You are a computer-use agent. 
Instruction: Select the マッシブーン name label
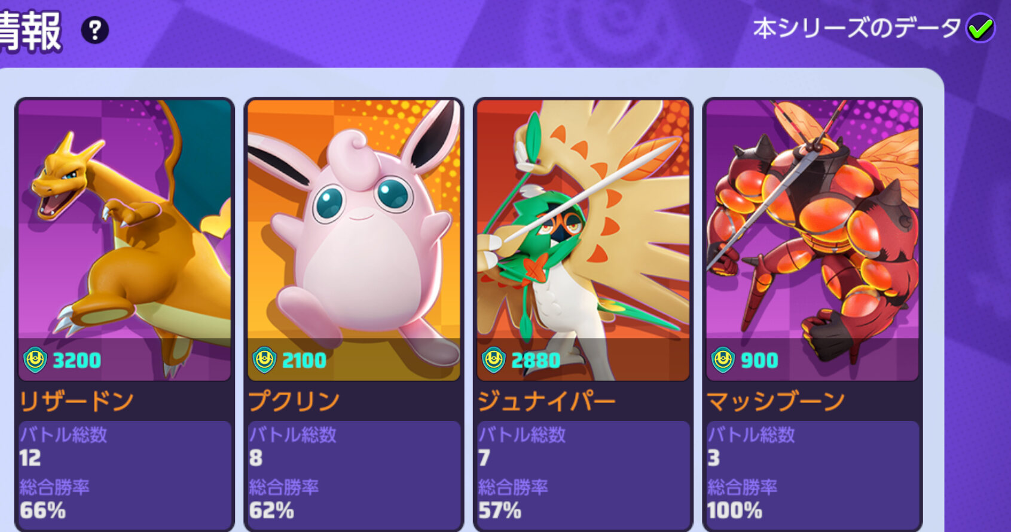coord(775,401)
